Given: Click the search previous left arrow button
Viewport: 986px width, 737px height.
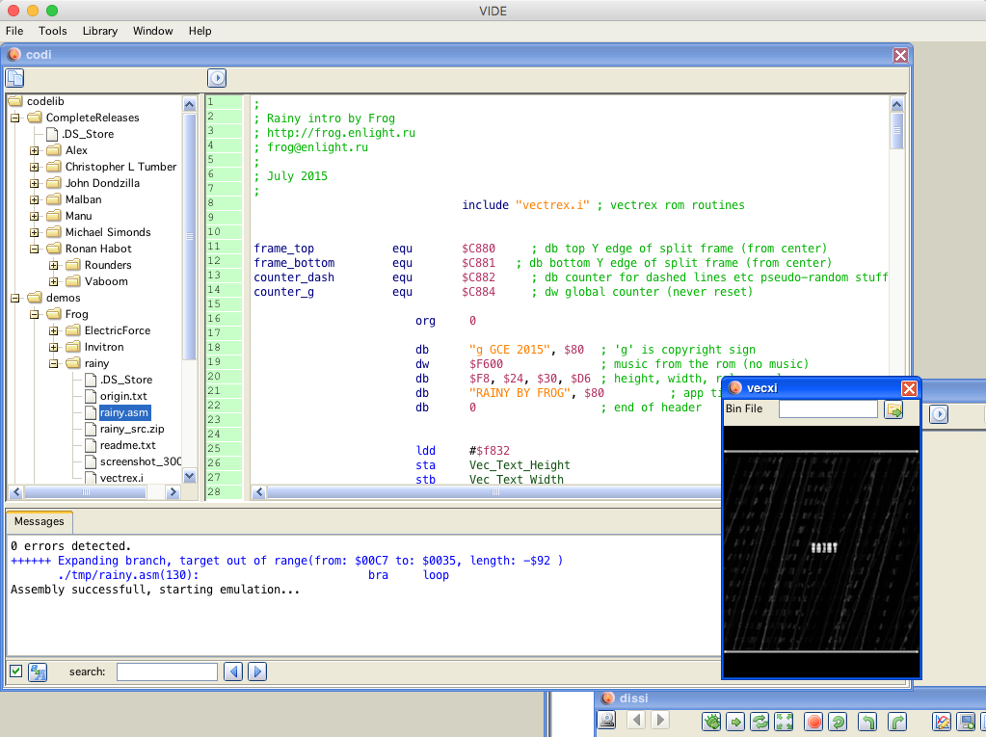Looking at the screenshot, I should [x=232, y=671].
